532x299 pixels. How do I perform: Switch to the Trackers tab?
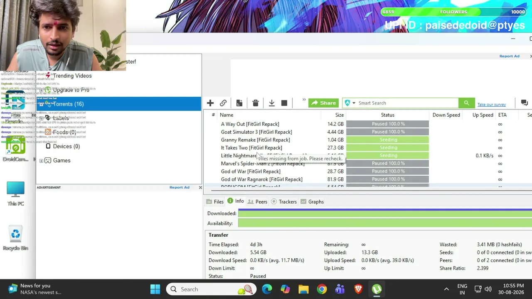pos(284,202)
